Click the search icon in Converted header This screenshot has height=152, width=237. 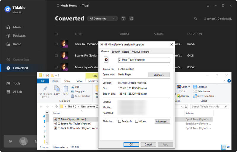tap(196, 18)
